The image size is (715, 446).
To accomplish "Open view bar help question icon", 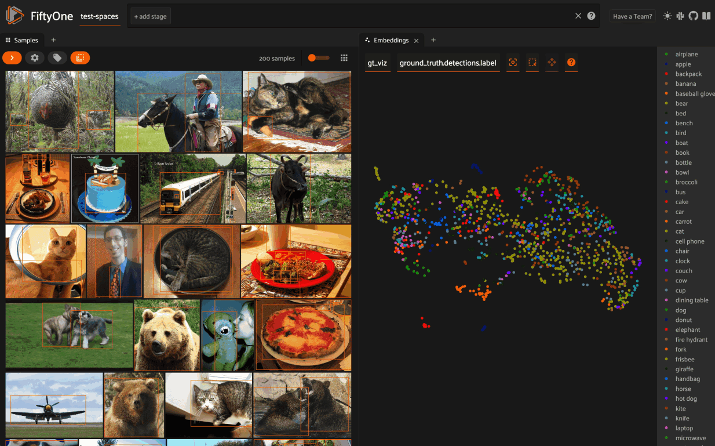I will [591, 16].
